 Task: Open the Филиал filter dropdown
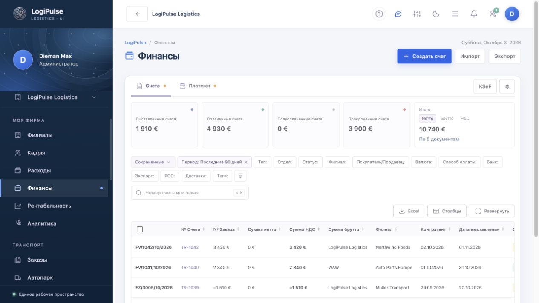click(337, 162)
